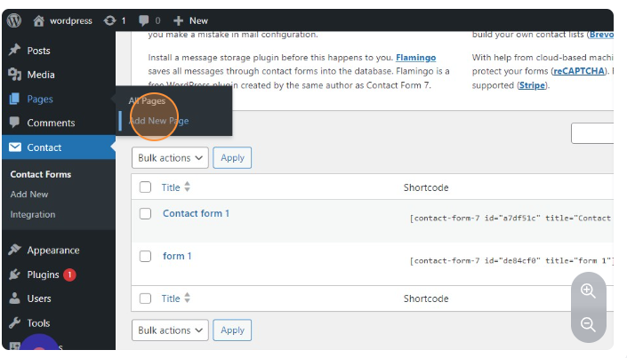Viewport: 627px width, 358px height.
Task: Open the Integration submenu item
Action: click(x=33, y=214)
